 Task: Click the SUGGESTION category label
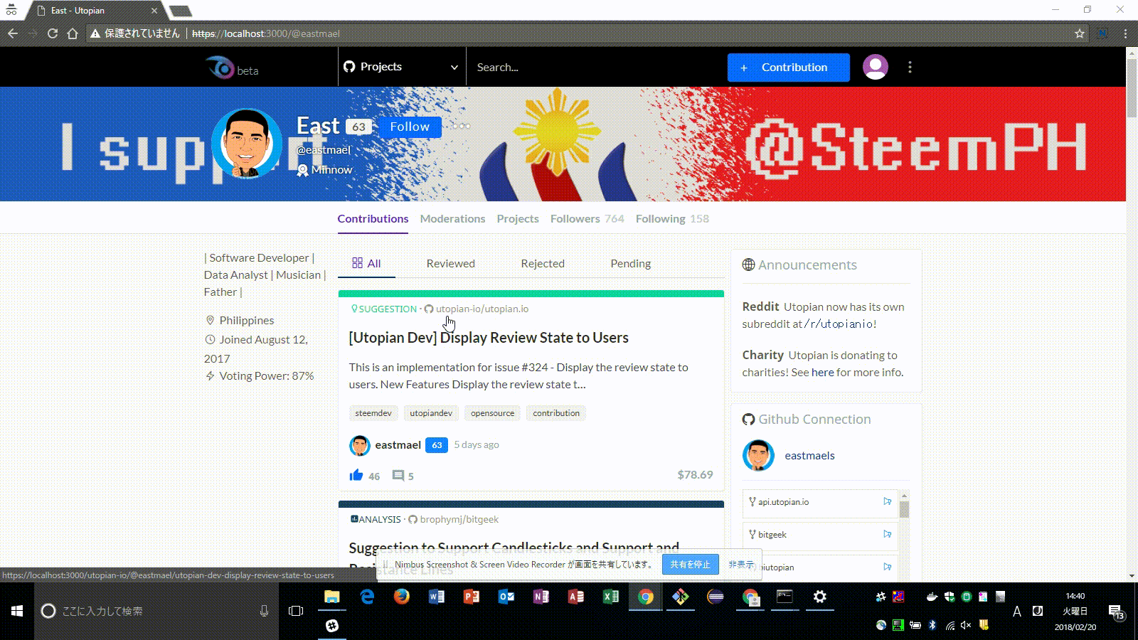(384, 309)
